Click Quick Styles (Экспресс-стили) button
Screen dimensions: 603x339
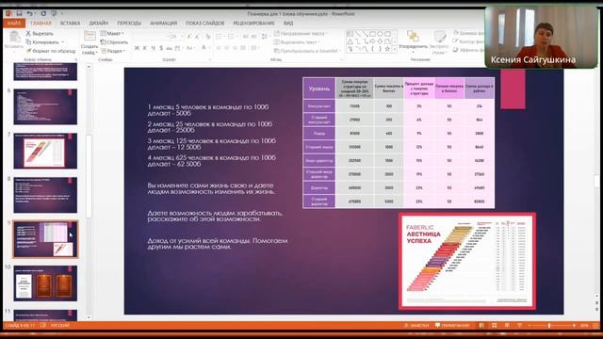439,41
